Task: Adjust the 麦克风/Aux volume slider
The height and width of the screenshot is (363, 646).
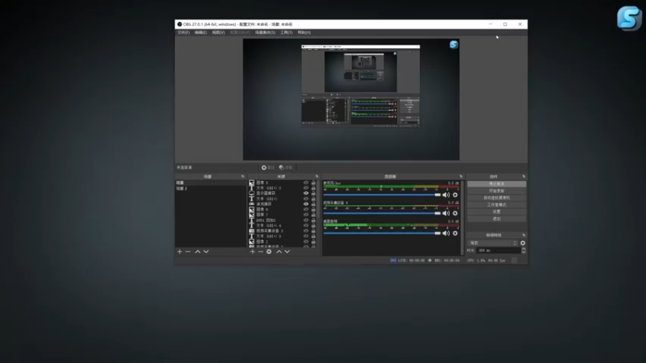Action: click(382, 194)
